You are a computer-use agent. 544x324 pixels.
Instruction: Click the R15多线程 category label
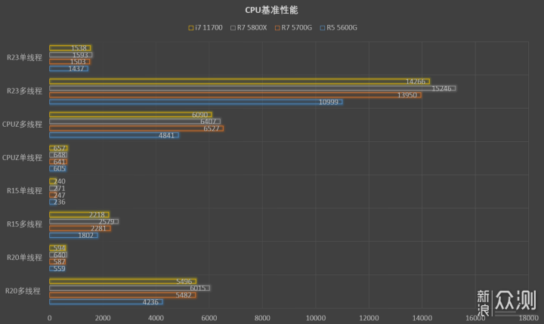[x=24, y=224]
